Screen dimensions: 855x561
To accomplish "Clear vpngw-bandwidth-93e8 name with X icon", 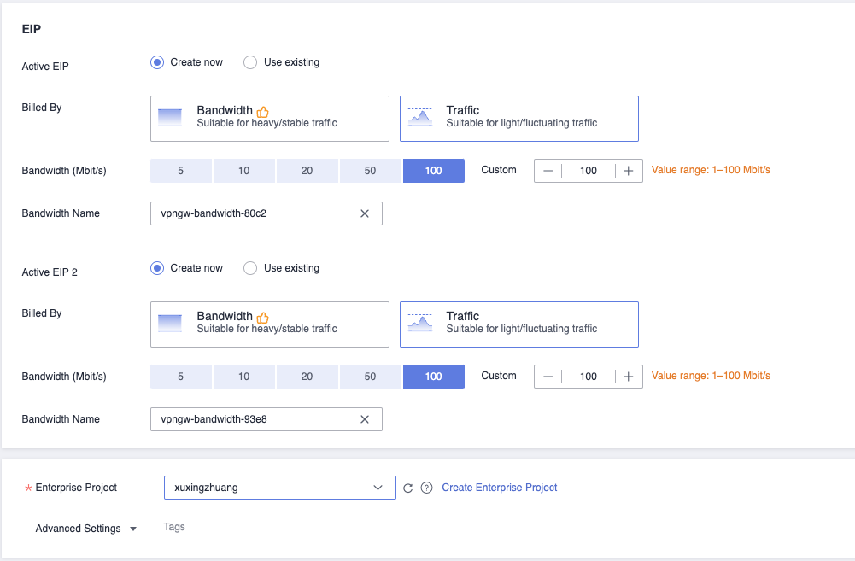I will pos(365,419).
